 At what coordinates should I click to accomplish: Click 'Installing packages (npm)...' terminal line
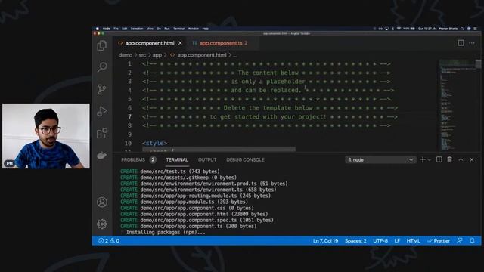[166, 232]
